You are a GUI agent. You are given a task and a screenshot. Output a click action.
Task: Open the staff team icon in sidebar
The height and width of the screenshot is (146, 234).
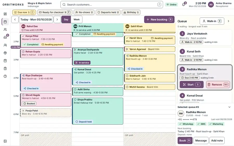click(5, 45)
